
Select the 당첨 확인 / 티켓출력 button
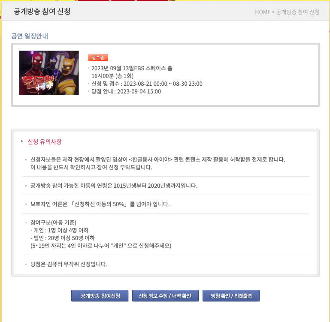coord(231,295)
